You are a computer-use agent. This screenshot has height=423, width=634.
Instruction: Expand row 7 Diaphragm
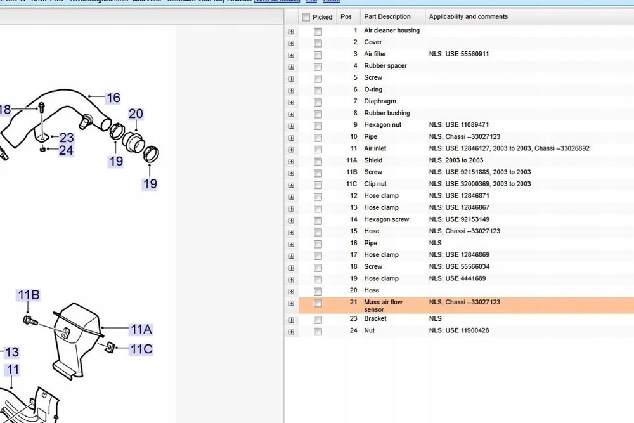[x=291, y=102]
